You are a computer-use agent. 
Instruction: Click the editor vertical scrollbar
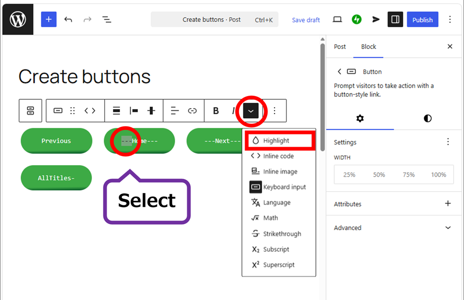[x=322, y=98]
